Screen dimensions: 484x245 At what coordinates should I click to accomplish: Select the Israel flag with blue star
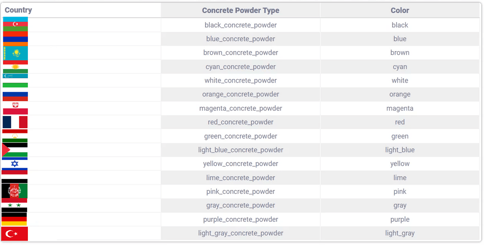point(15,164)
